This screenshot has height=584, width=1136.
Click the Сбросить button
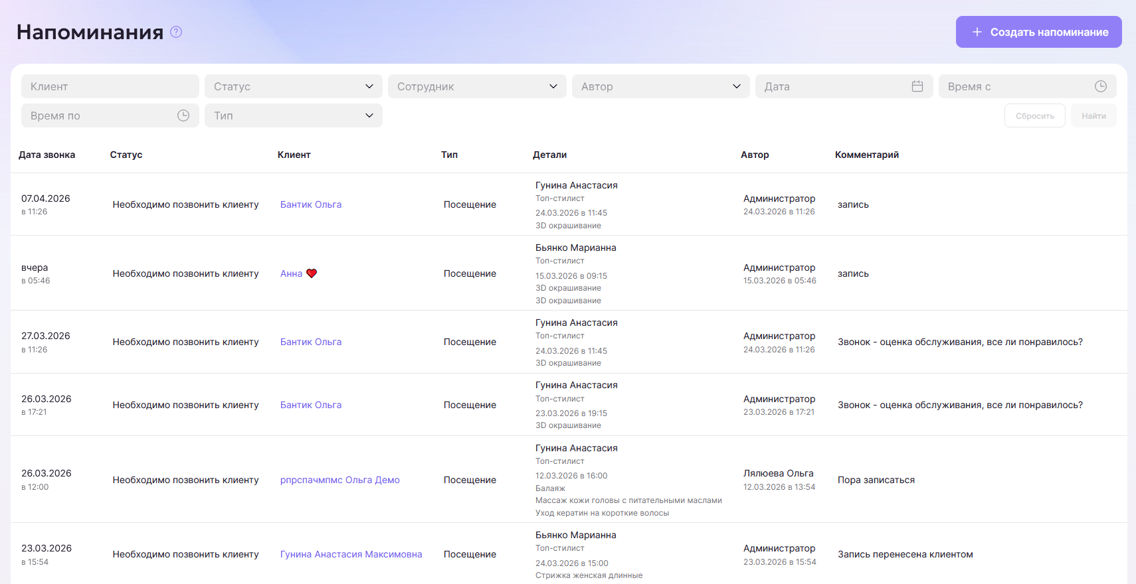coord(1034,115)
